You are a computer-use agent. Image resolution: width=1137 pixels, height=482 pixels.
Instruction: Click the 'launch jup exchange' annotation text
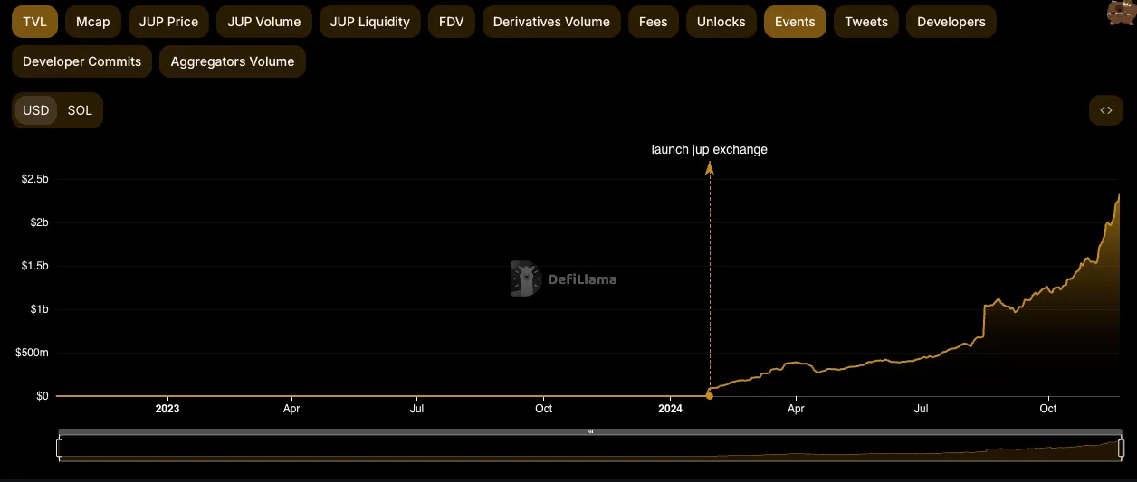coord(710,149)
